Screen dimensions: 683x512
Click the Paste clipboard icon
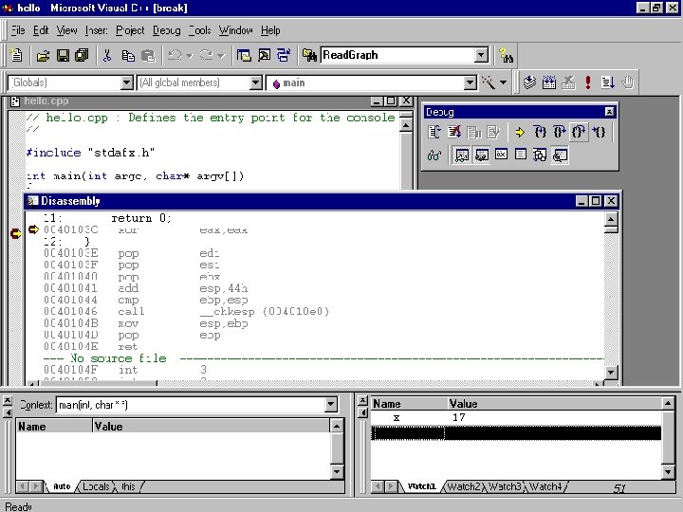point(148,56)
